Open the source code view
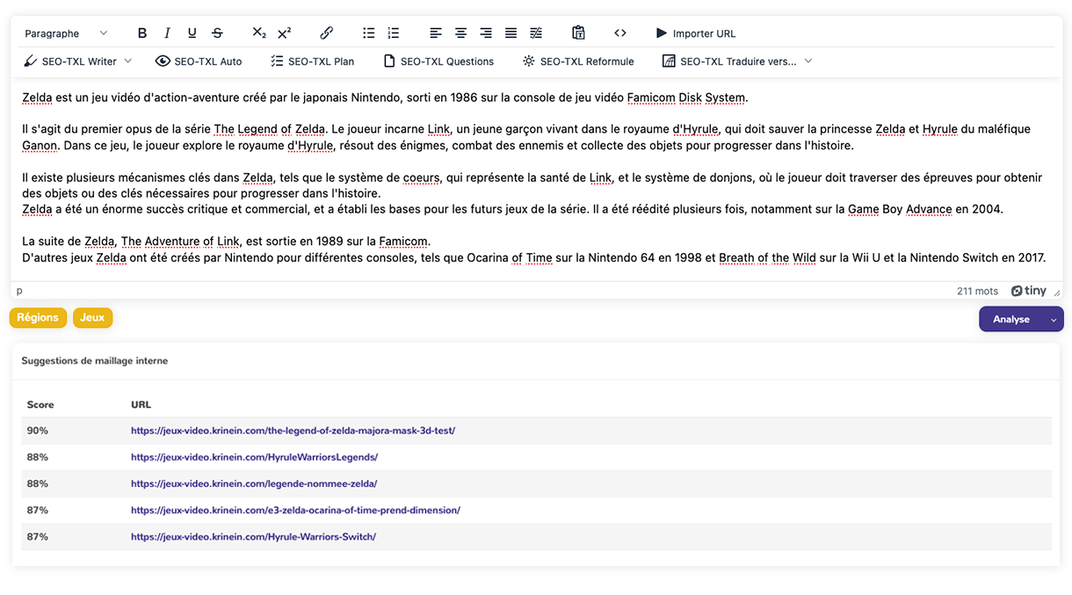 tap(620, 33)
